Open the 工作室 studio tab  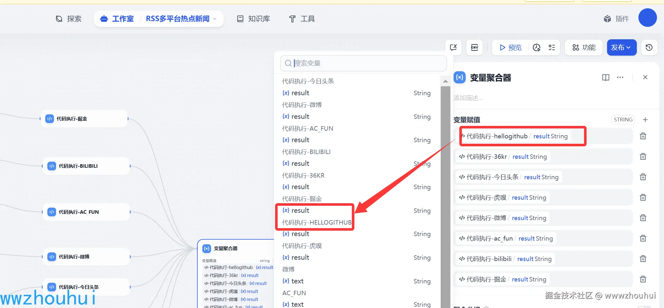[117, 19]
